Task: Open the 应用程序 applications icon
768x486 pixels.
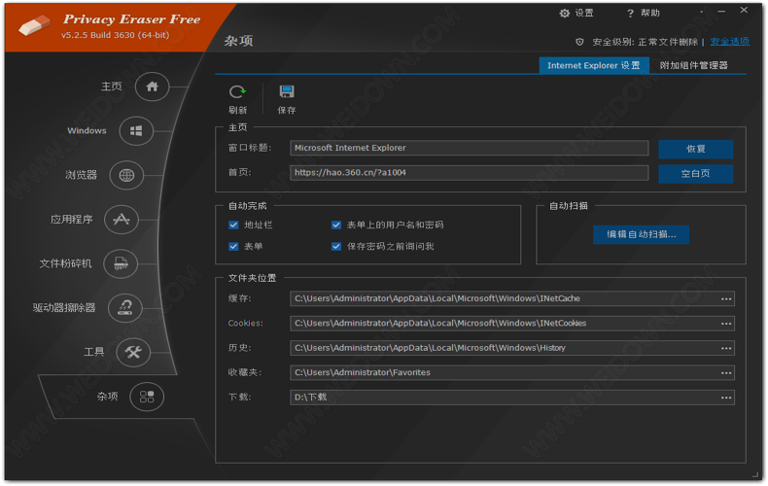Action: 122,219
